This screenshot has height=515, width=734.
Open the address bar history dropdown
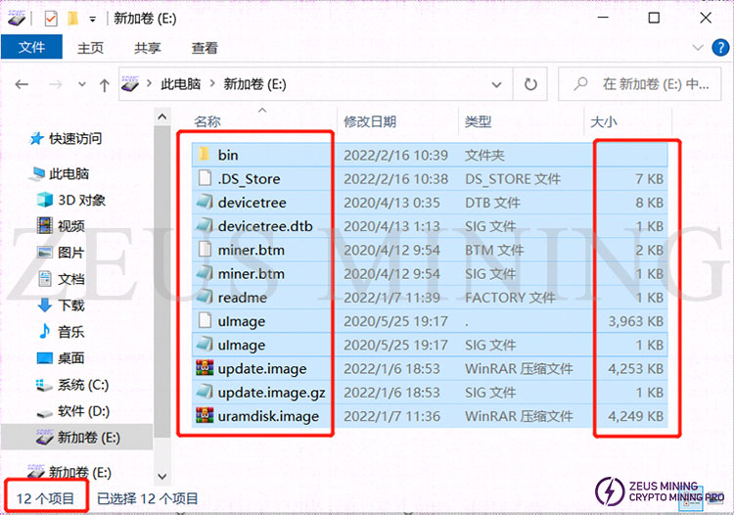click(496, 85)
